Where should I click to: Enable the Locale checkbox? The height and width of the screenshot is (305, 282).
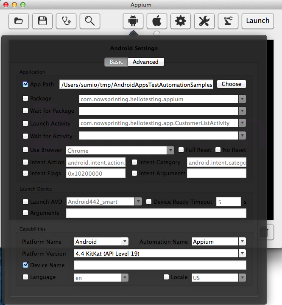[x=166, y=277]
